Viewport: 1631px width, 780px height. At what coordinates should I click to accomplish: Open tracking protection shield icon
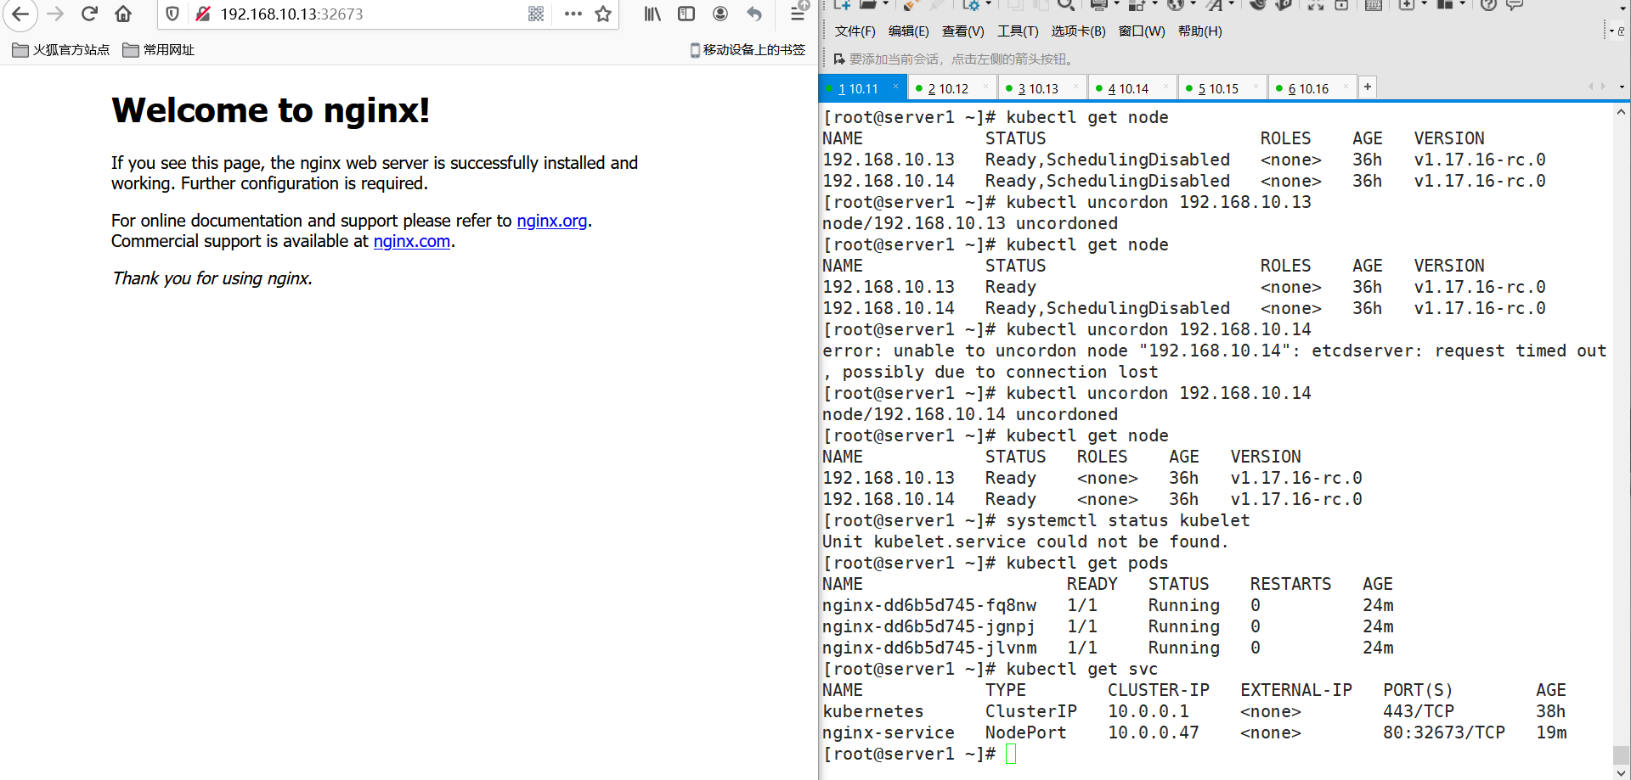pos(172,14)
